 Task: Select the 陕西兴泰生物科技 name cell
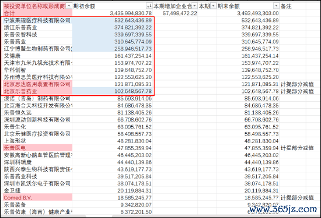[x=37, y=169]
